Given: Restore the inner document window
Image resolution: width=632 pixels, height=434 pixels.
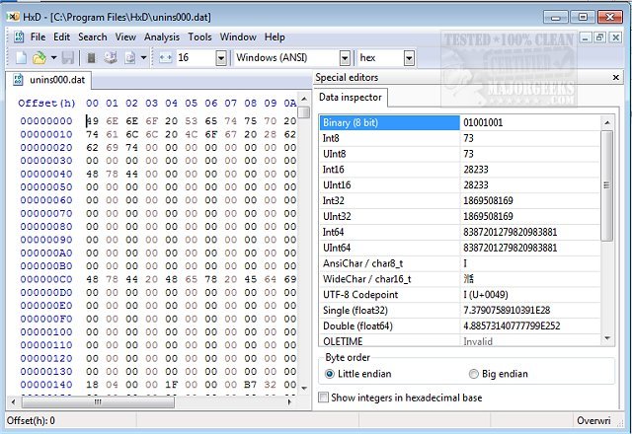Looking at the screenshot, I should pos(600,37).
